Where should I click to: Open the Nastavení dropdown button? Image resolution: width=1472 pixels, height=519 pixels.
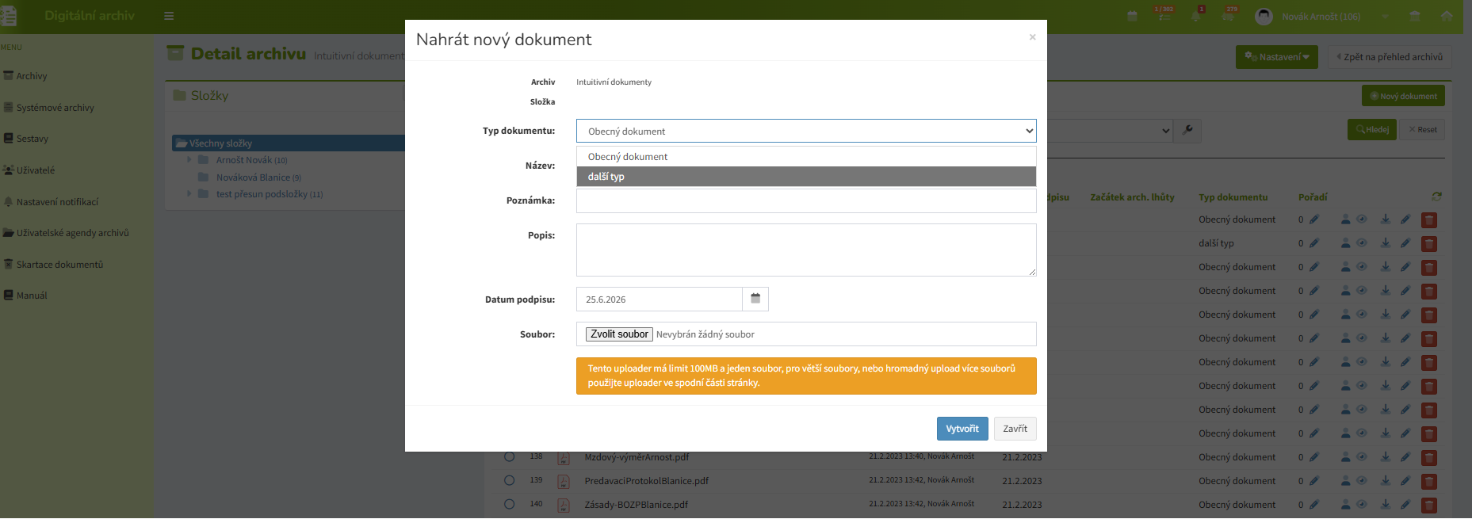(1276, 57)
